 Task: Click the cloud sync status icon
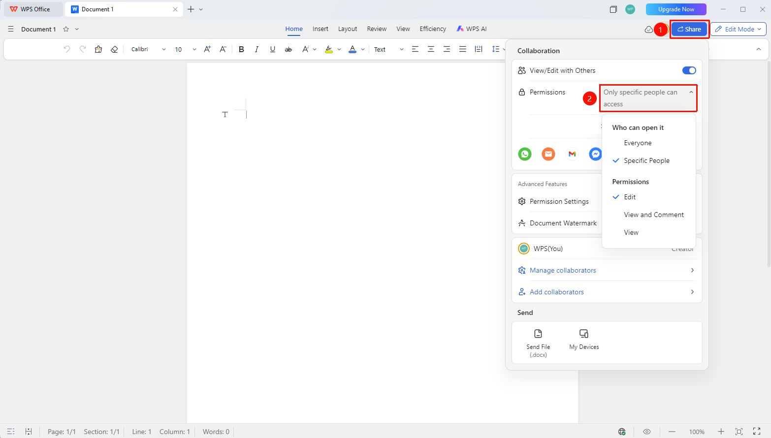pyautogui.click(x=649, y=30)
